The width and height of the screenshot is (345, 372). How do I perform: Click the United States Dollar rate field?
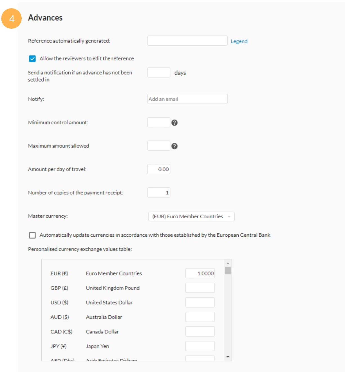[200, 302]
